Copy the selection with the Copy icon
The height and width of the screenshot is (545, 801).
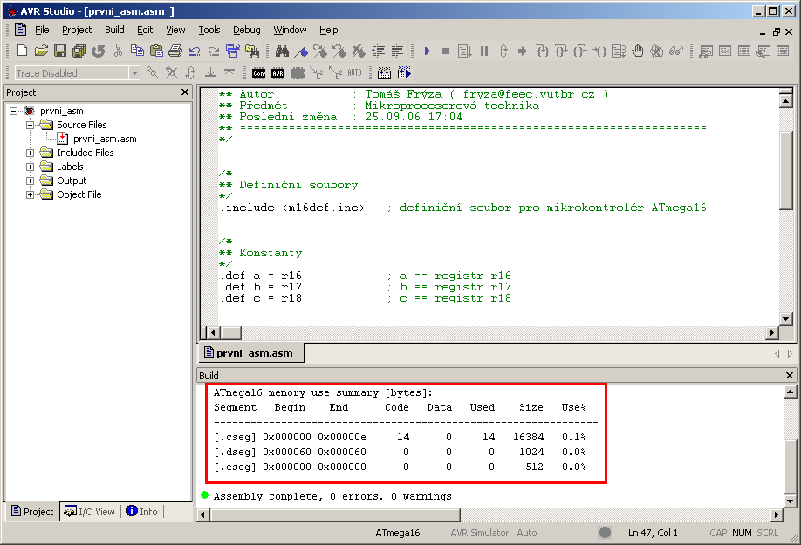point(137,51)
